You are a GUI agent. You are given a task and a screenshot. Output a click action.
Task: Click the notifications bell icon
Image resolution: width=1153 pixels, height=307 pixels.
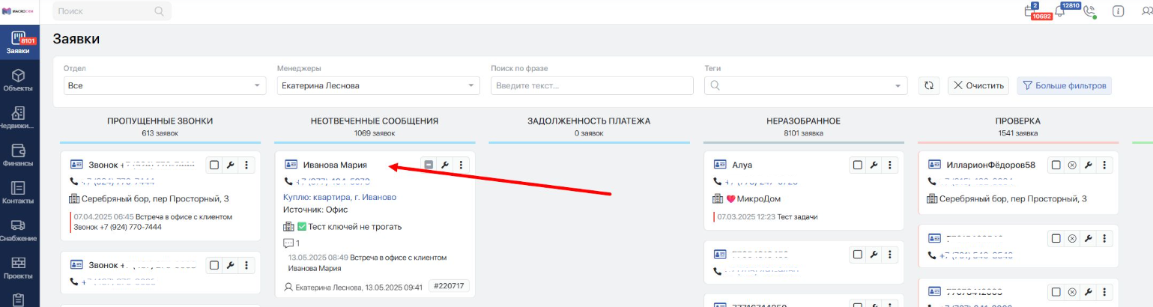coord(1059,11)
